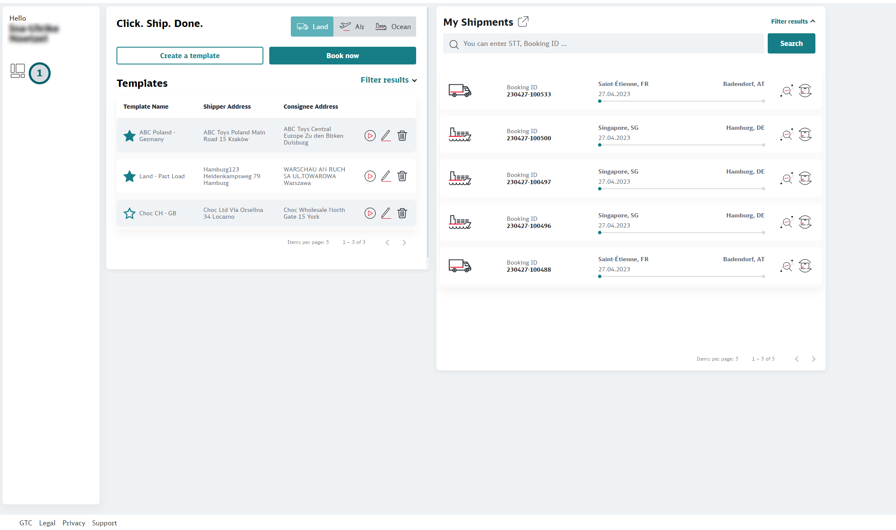896x530 pixels.
Task: Toggle the Land - Part Load star
Action: tap(129, 176)
